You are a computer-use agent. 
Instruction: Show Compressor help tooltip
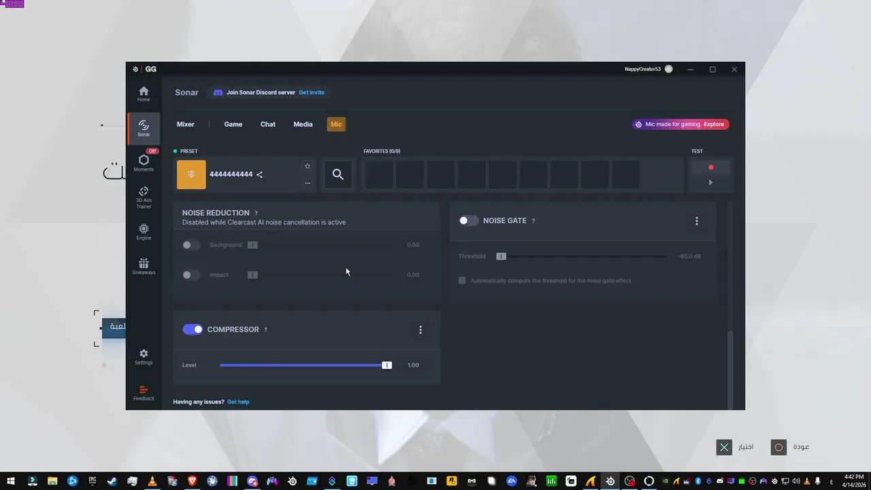click(x=265, y=329)
